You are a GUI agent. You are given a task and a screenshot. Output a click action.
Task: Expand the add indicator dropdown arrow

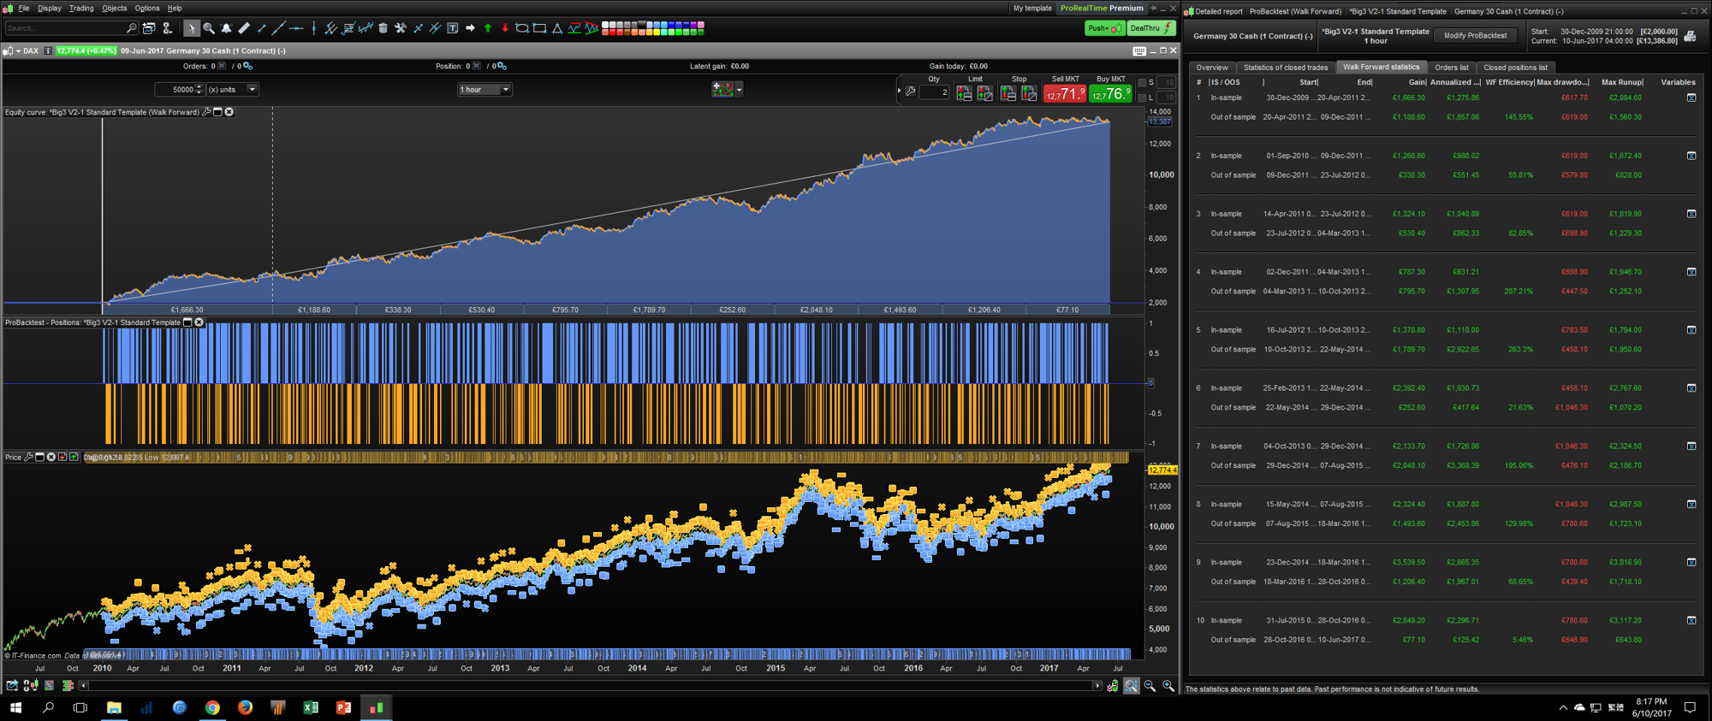point(739,89)
